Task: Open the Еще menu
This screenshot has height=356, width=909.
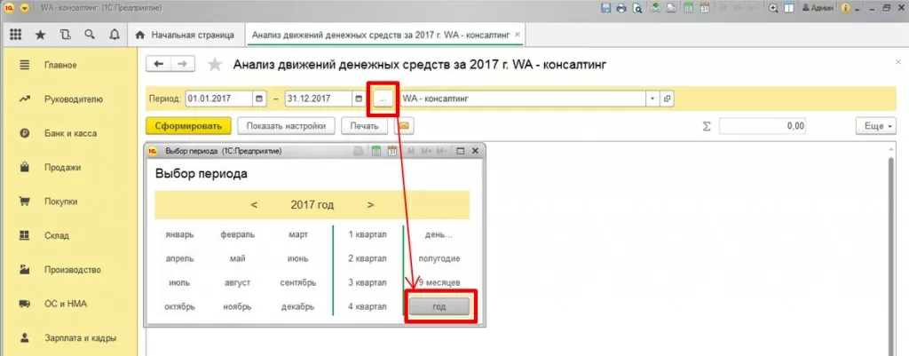Action: point(873,126)
